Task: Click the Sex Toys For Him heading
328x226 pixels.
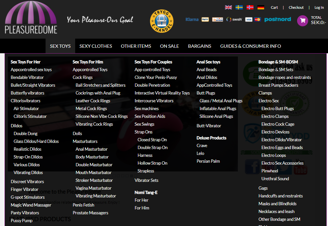Action: point(88,62)
